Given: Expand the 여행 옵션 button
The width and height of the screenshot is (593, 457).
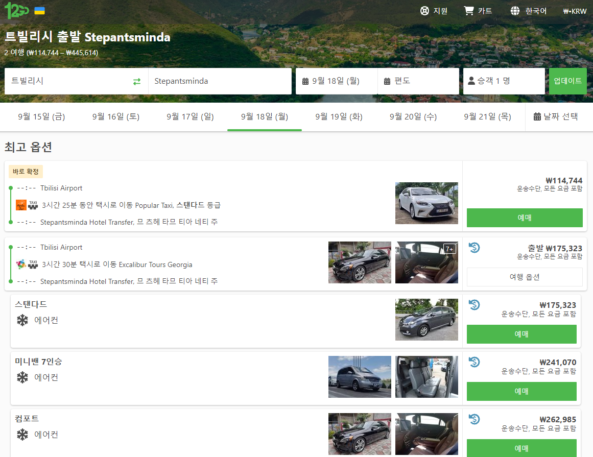Looking at the screenshot, I should pyautogui.click(x=525, y=277).
